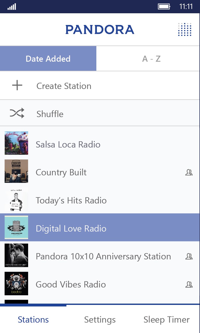Screen dimensions: 200x333
Task: Click the signal strength bars icon
Action: (x=12, y=7)
